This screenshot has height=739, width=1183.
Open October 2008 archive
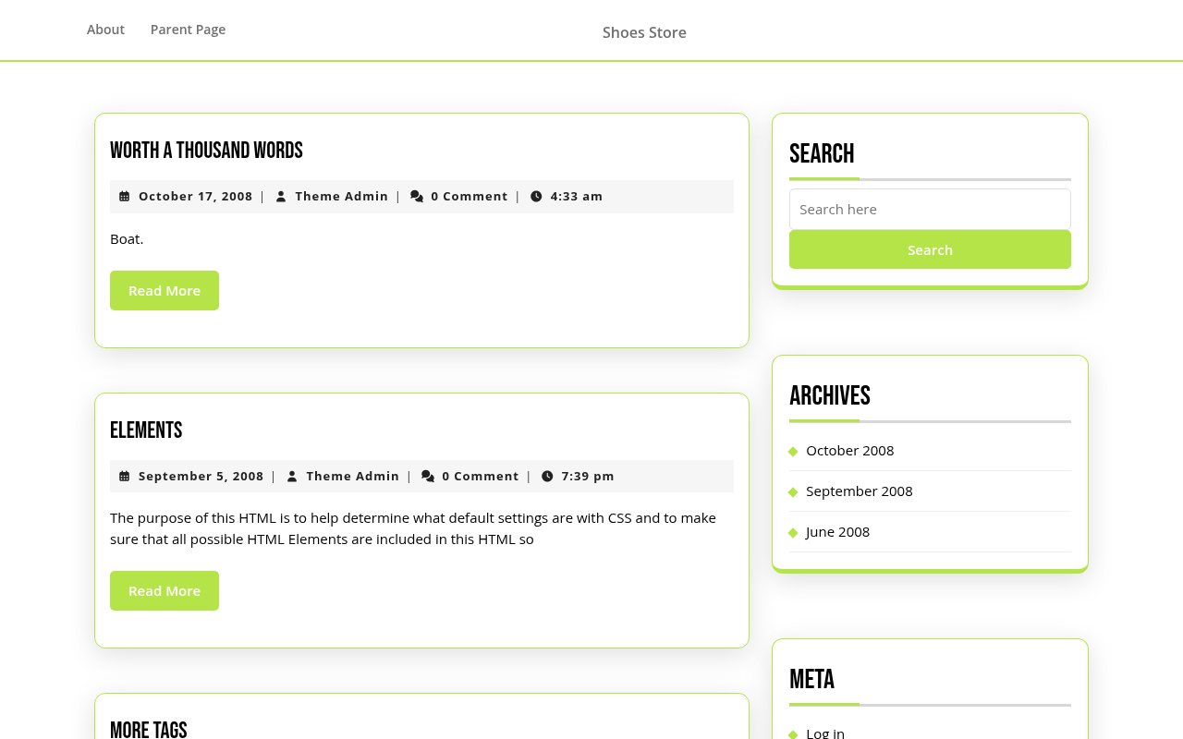tap(849, 451)
